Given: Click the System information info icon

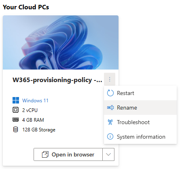Looking at the screenshot, I should (x=110, y=137).
